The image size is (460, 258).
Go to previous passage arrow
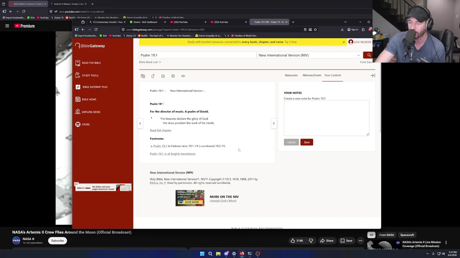pyautogui.click(x=140, y=123)
